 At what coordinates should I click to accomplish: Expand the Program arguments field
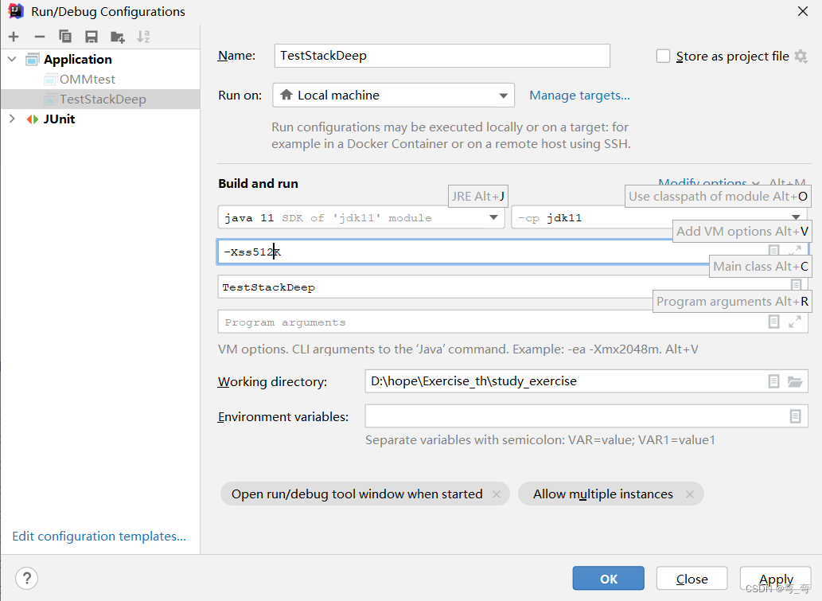point(795,322)
